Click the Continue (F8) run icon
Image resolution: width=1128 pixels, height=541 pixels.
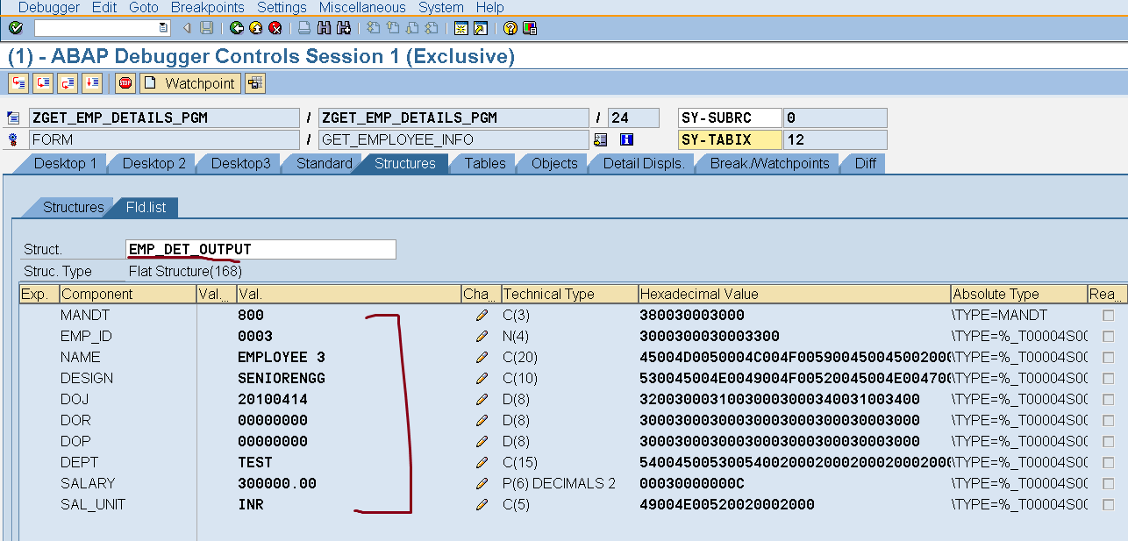coord(92,82)
